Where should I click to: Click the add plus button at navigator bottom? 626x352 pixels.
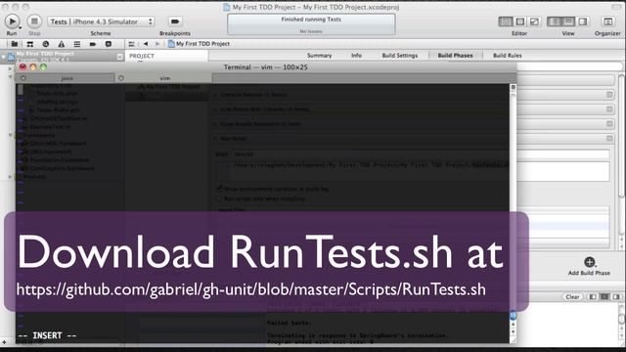[x=4, y=342]
